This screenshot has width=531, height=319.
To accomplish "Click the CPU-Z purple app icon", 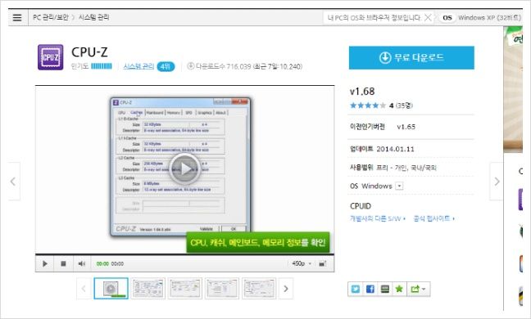I will tap(51, 57).
